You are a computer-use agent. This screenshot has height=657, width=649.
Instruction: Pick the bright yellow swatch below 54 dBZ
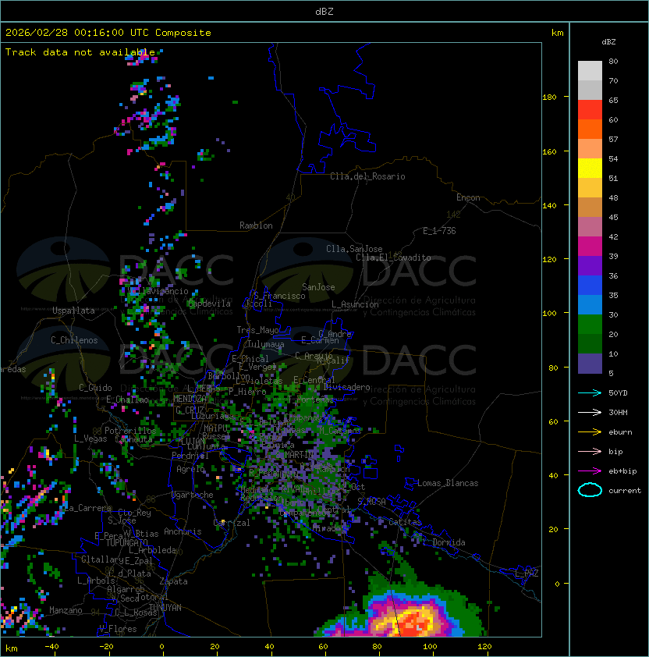click(590, 169)
